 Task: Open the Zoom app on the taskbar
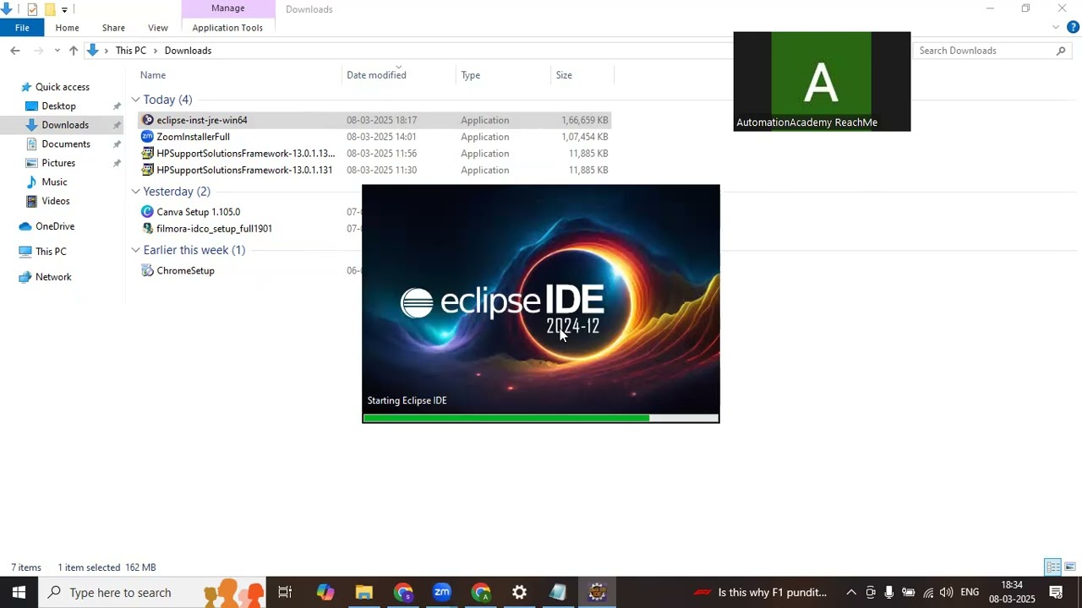[442, 592]
